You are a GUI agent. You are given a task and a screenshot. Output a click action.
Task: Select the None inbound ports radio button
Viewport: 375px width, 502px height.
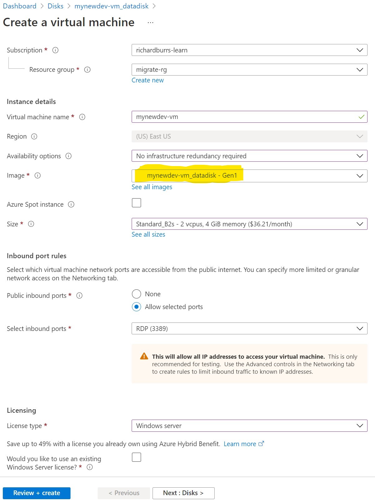pyautogui.click(x=136, y=294)
